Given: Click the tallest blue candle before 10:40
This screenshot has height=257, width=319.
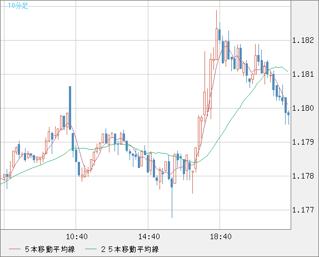Looking at the screenshot, I should [x=70, y=108].
